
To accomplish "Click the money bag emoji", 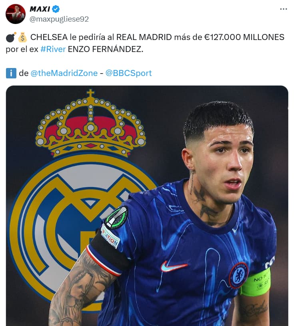I will pyautogui.click(x=22, y=38).
